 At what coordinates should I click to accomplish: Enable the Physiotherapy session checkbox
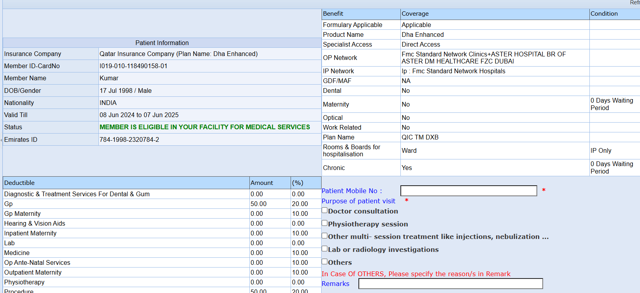(x=325, y=223)
